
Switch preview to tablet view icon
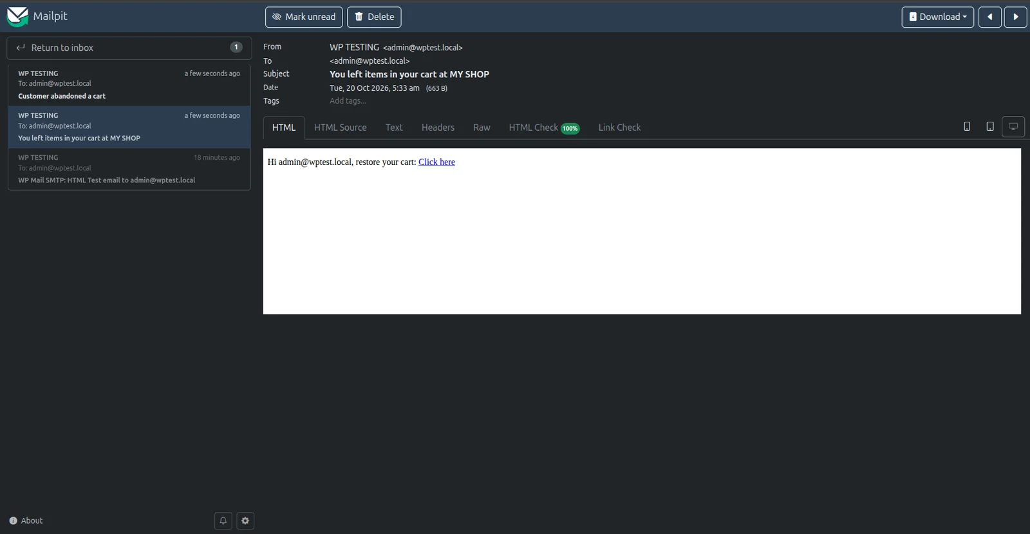pyautogui.click(x=990, y=127)
